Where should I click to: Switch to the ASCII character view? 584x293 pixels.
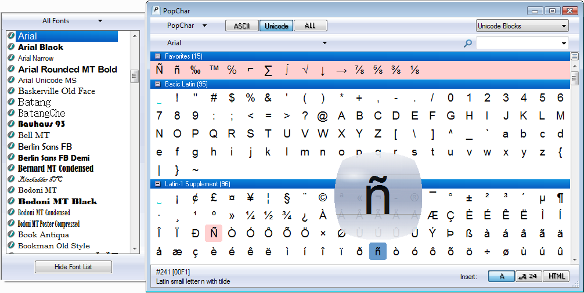241,26
